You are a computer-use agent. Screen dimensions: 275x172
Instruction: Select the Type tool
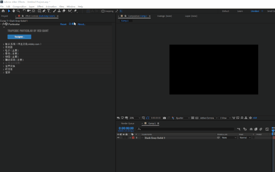point(49,11)
